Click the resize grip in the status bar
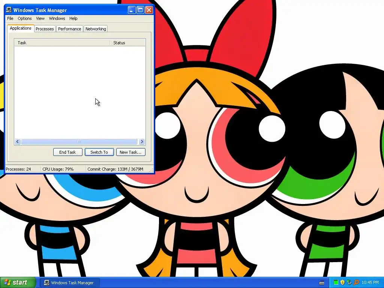The width and height of the screenshot is (384, 288). click(151, 170)
